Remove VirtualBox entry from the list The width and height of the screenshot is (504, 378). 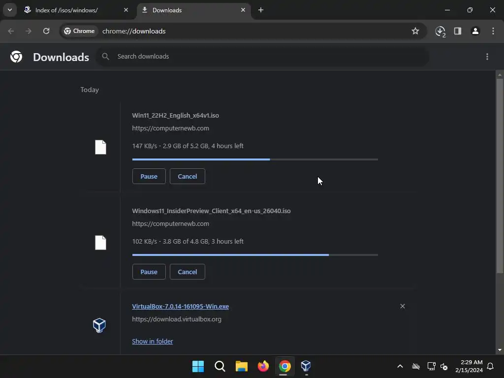pyautogui.click(x=403, y=306)
